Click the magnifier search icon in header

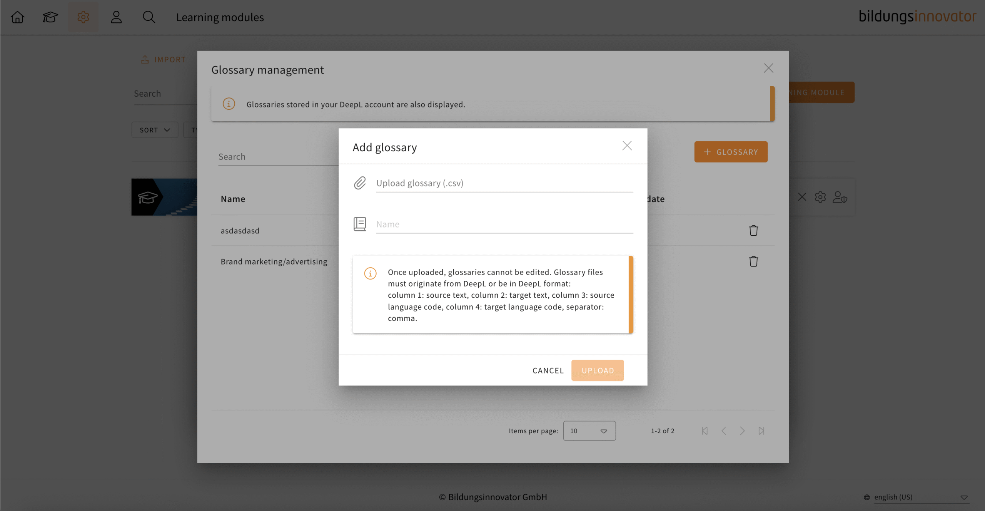(149, 17)
